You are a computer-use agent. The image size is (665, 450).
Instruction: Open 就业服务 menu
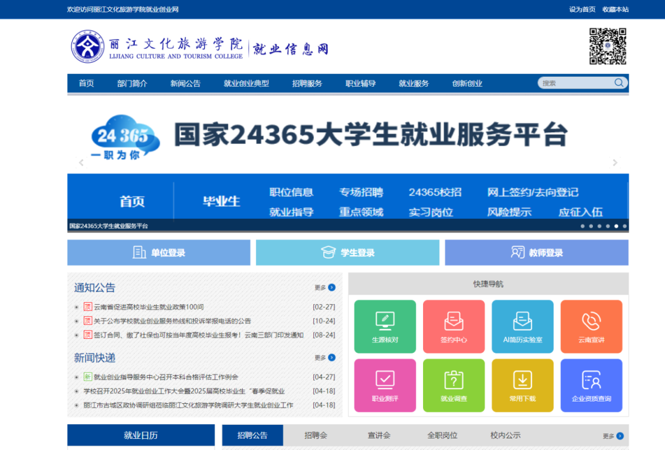tap(414, 84)
